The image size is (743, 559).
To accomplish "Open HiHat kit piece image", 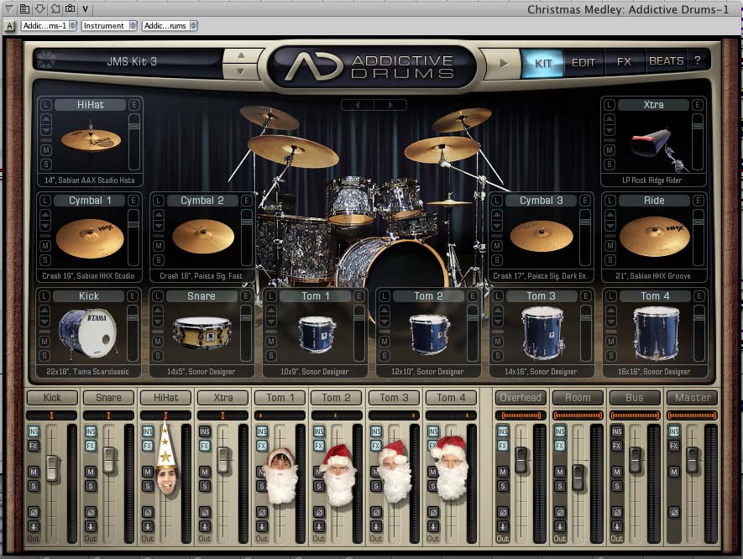I will (91, 139).
